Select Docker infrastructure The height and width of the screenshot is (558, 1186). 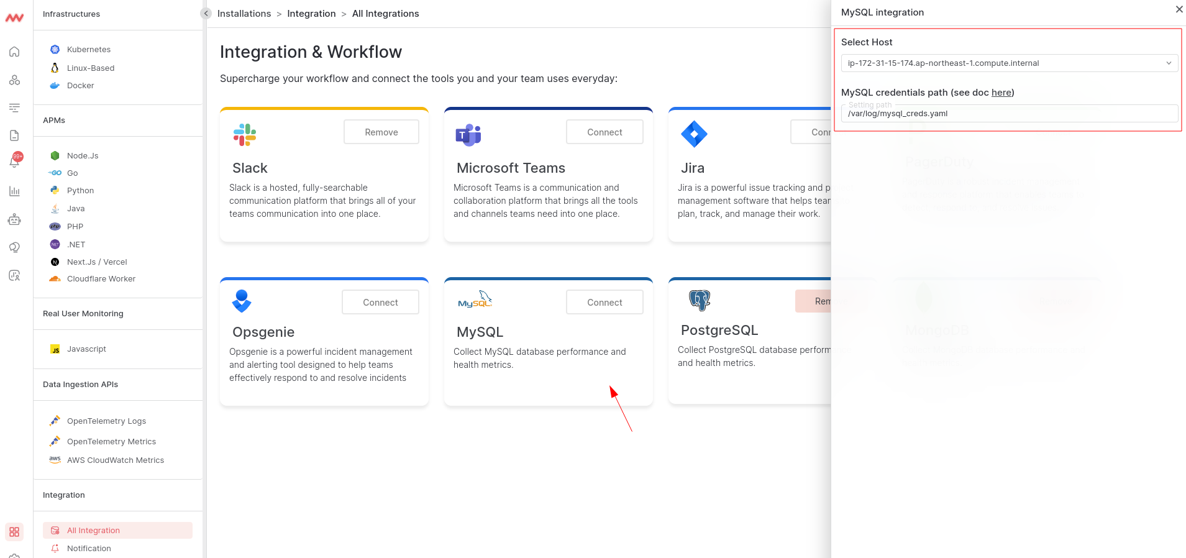tap(81, 86)
